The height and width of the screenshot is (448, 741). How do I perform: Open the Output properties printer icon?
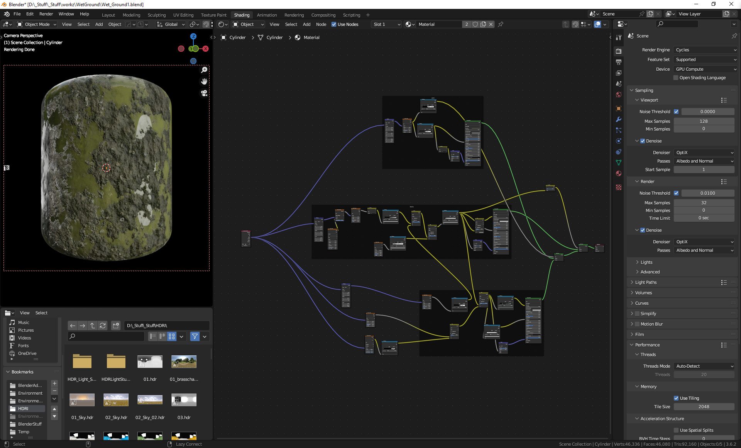(619, 62)
